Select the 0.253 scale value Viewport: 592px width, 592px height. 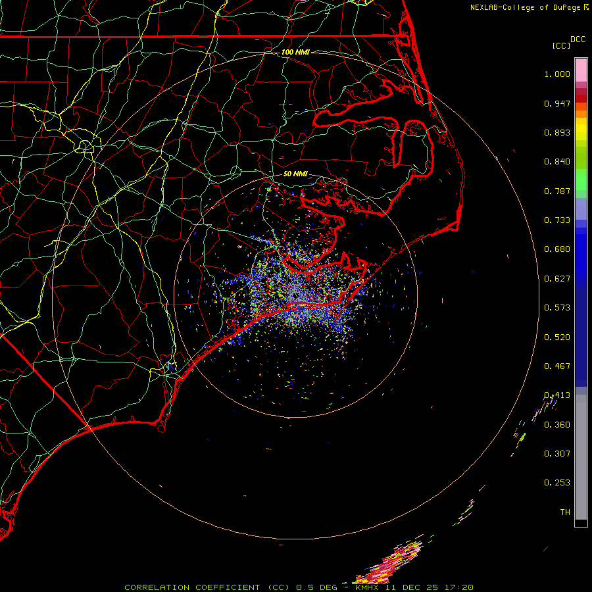click(x=557, y=483)
